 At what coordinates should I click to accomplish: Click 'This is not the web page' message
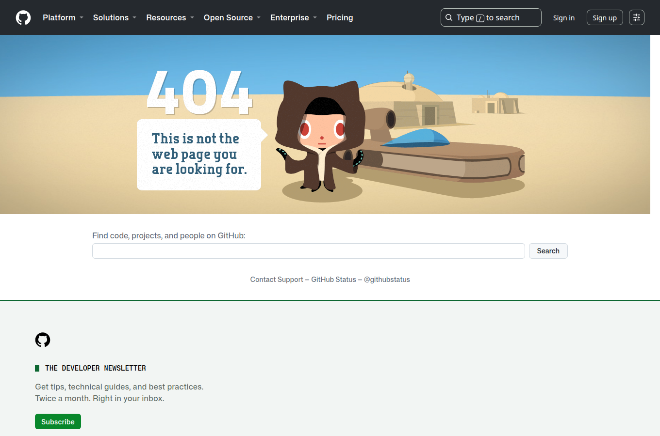pos(199,154)
